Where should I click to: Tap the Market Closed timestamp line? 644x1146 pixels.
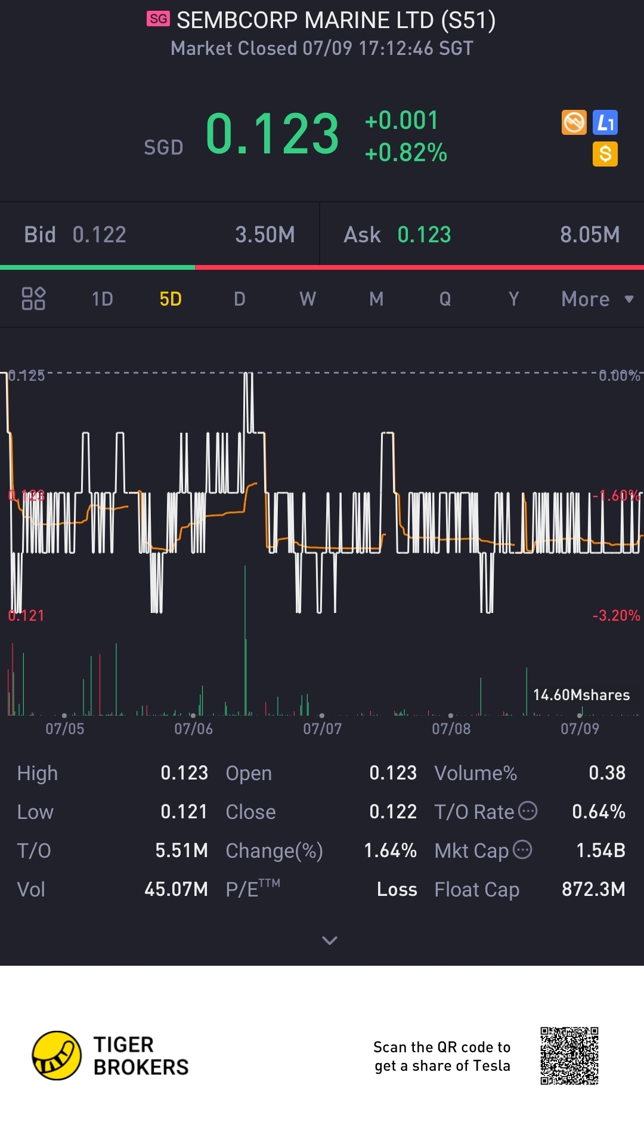322,48
